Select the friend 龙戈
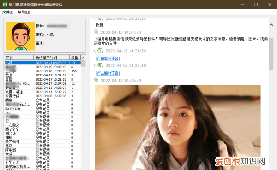This screenshot has width=277, height=170. coord(42,75)
